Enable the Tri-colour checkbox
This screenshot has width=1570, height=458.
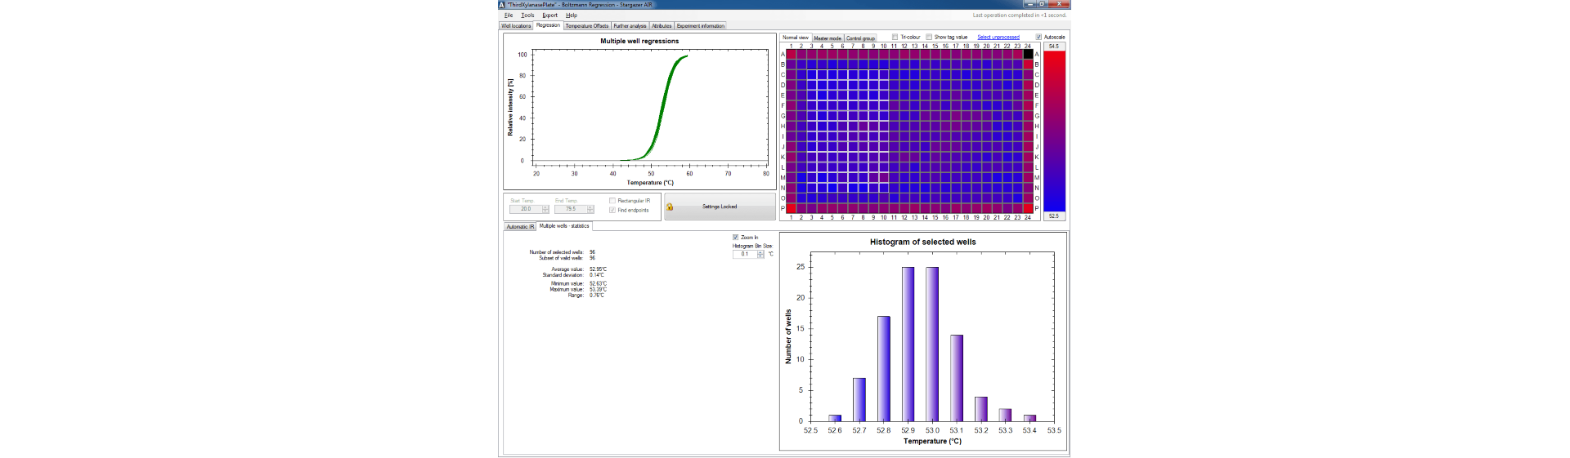895,38
